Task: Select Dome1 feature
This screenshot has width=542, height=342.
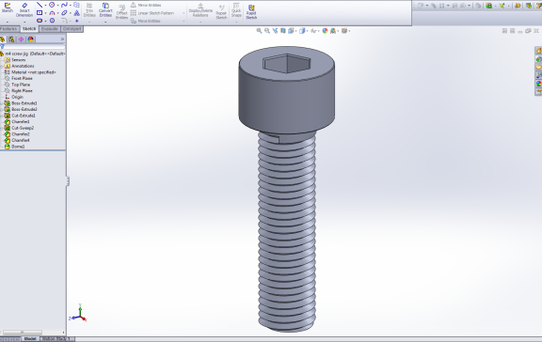Action: click(x=18, y=147)
